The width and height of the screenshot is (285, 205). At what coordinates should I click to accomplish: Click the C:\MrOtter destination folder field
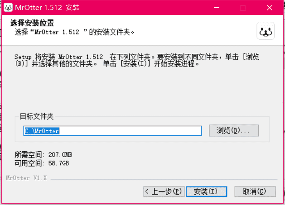[x=112, y=131]
